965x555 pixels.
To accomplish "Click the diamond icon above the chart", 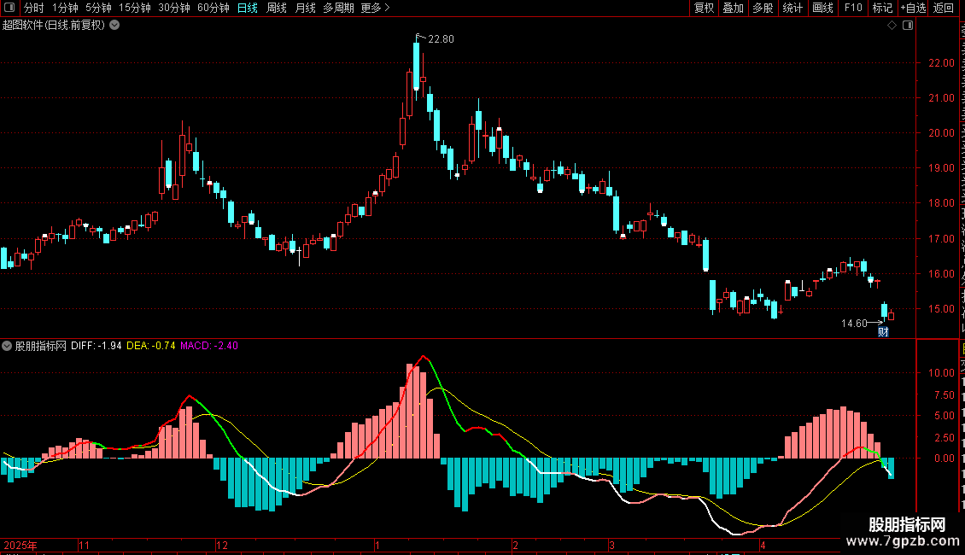I will pyautogui.click(x=892, y=26).
